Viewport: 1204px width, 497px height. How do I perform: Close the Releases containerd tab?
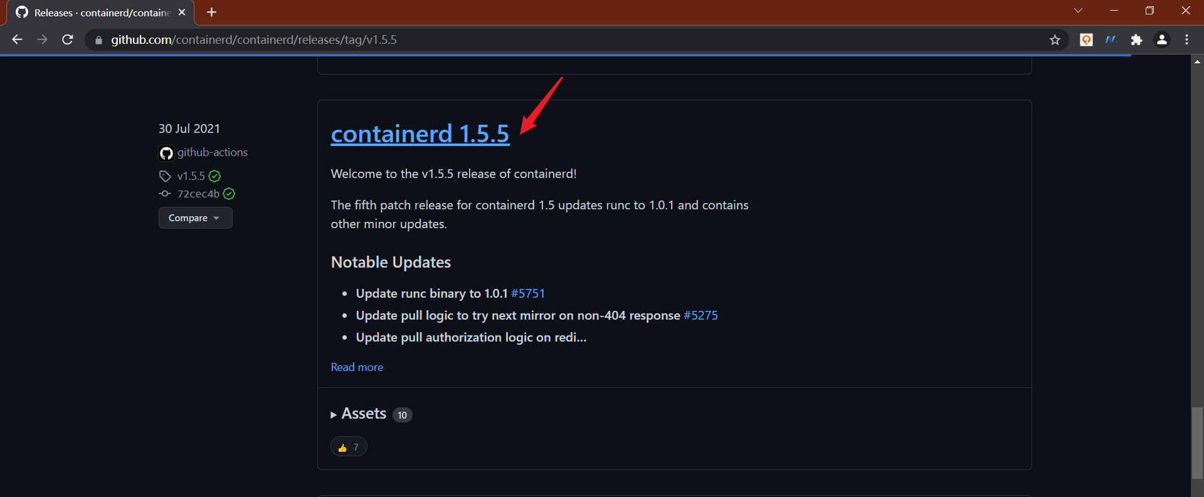pyautogui.click(x=182, y=12)
